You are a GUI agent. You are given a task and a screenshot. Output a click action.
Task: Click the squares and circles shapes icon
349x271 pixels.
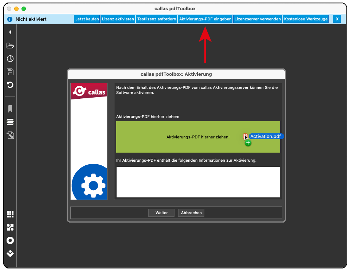tap(10, 227)
